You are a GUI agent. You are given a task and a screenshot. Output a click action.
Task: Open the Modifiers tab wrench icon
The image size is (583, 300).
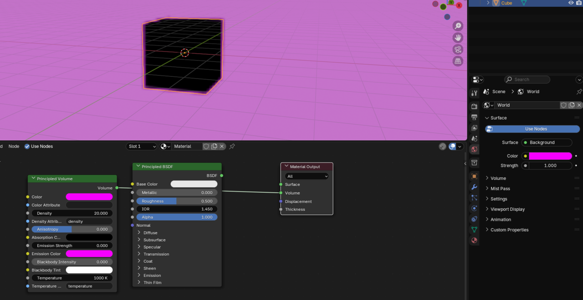pos(474,187)
